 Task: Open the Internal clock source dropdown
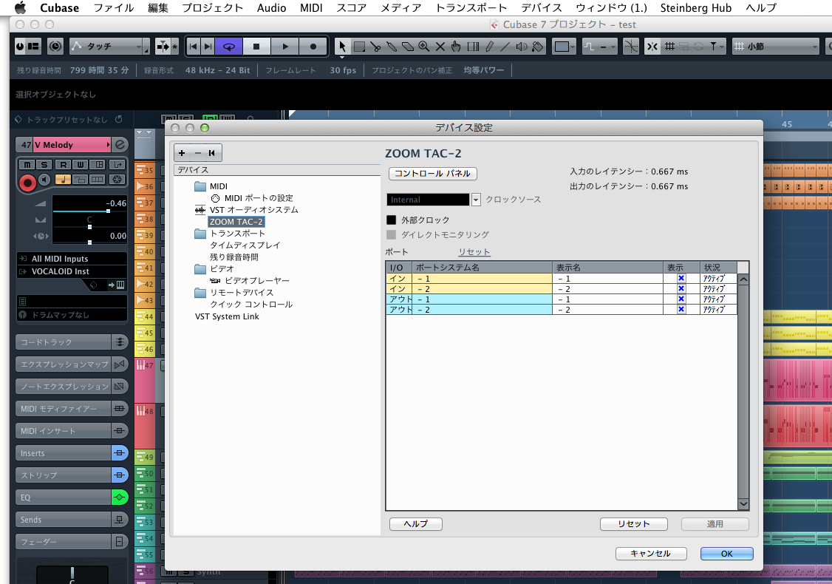pos(476,200)
